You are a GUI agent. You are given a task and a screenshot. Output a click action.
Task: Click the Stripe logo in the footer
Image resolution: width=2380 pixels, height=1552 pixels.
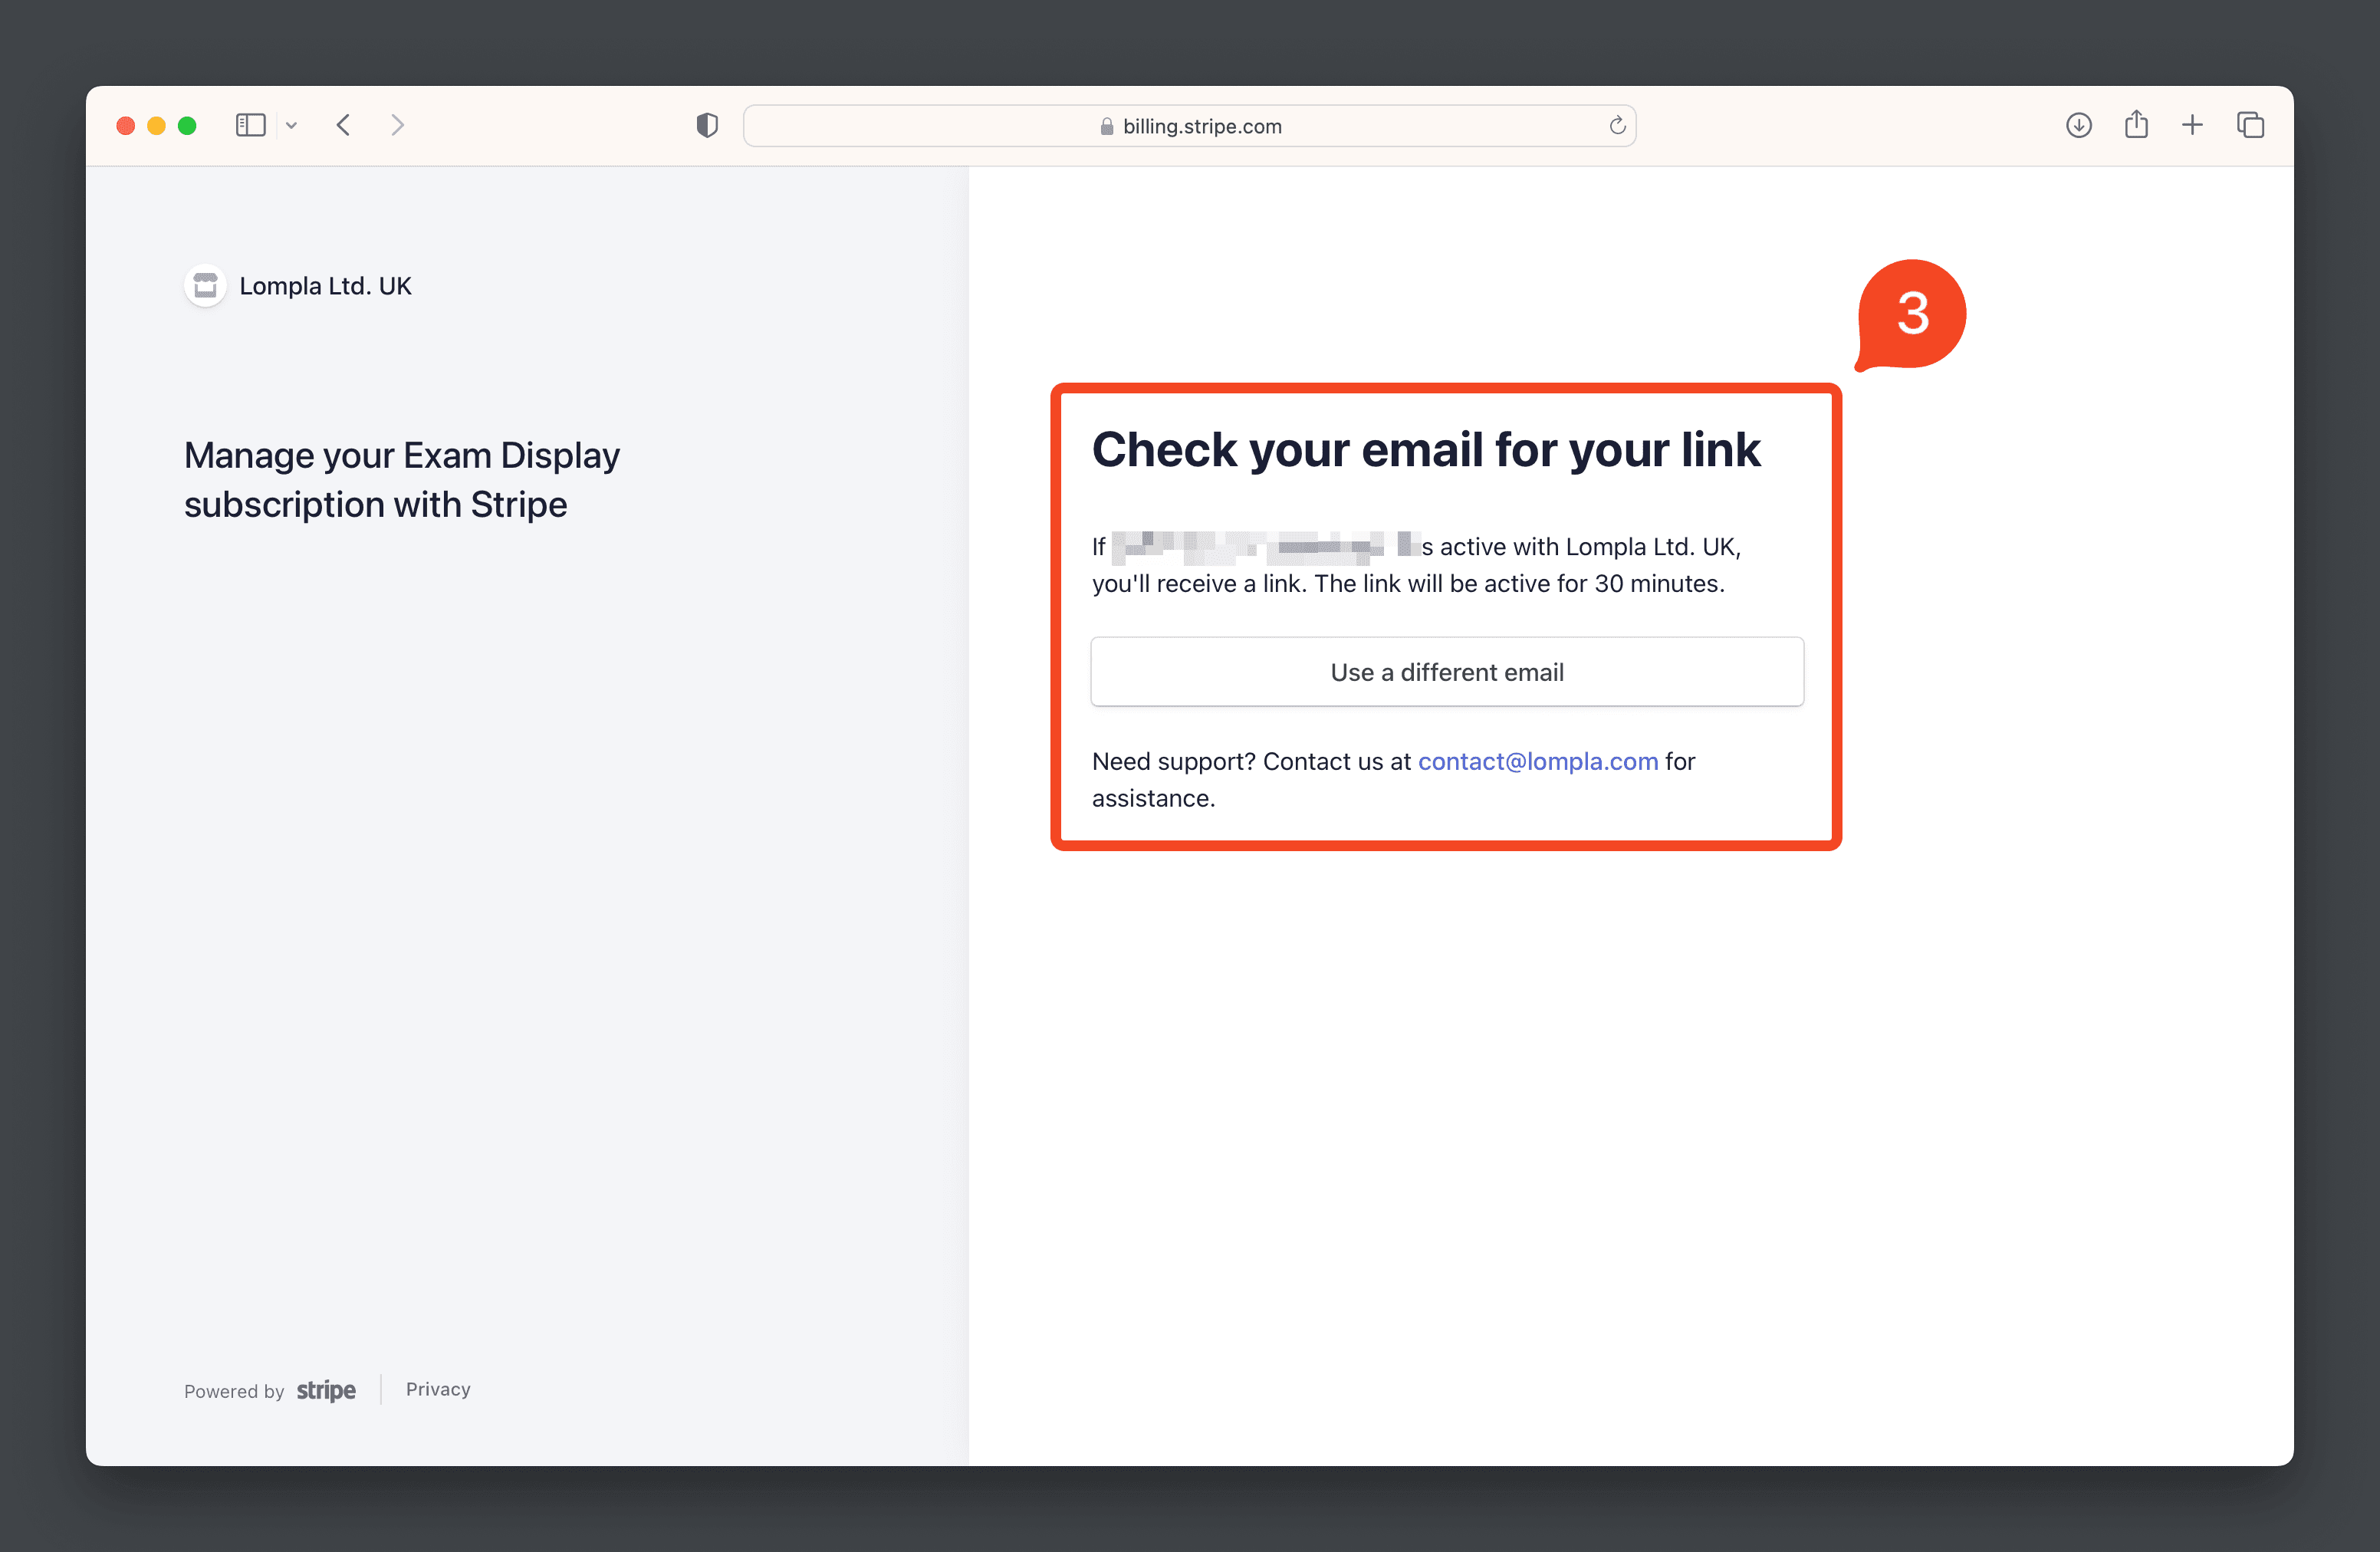(326, 1390)
